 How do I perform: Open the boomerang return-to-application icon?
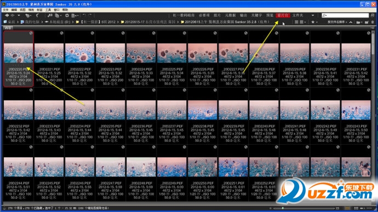(37, 15)
